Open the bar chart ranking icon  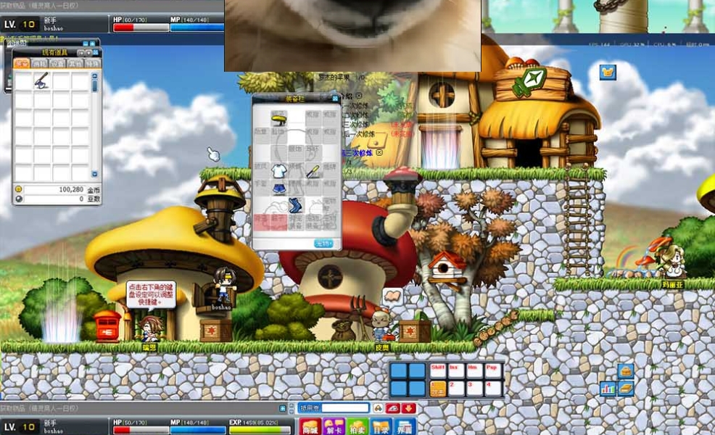point(608,389)
